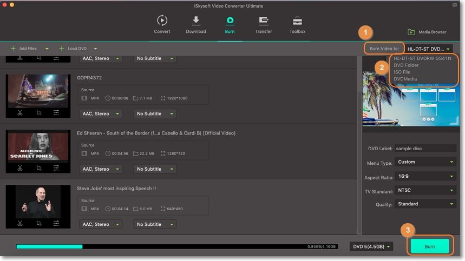Click the disc capacity usage bar
465x261 pixels.
[x=176, y=246]
